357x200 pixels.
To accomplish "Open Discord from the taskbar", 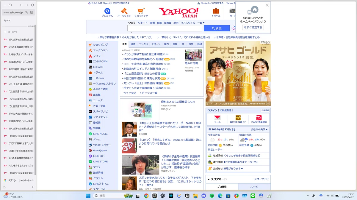I will [204, 196].
